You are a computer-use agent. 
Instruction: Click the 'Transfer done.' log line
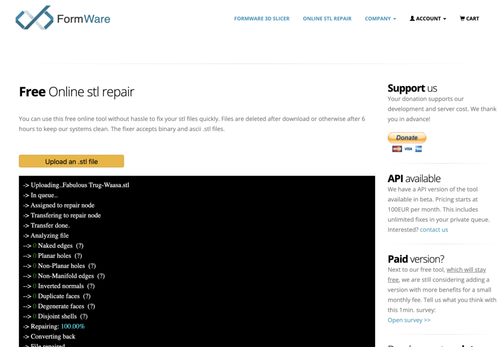pyautogui.click(x=46, y=225)
